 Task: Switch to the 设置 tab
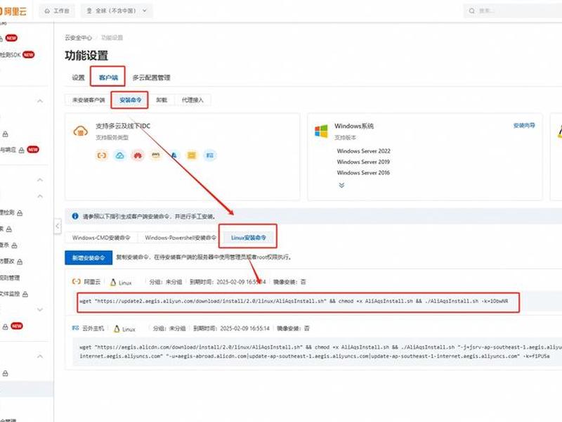78,77
